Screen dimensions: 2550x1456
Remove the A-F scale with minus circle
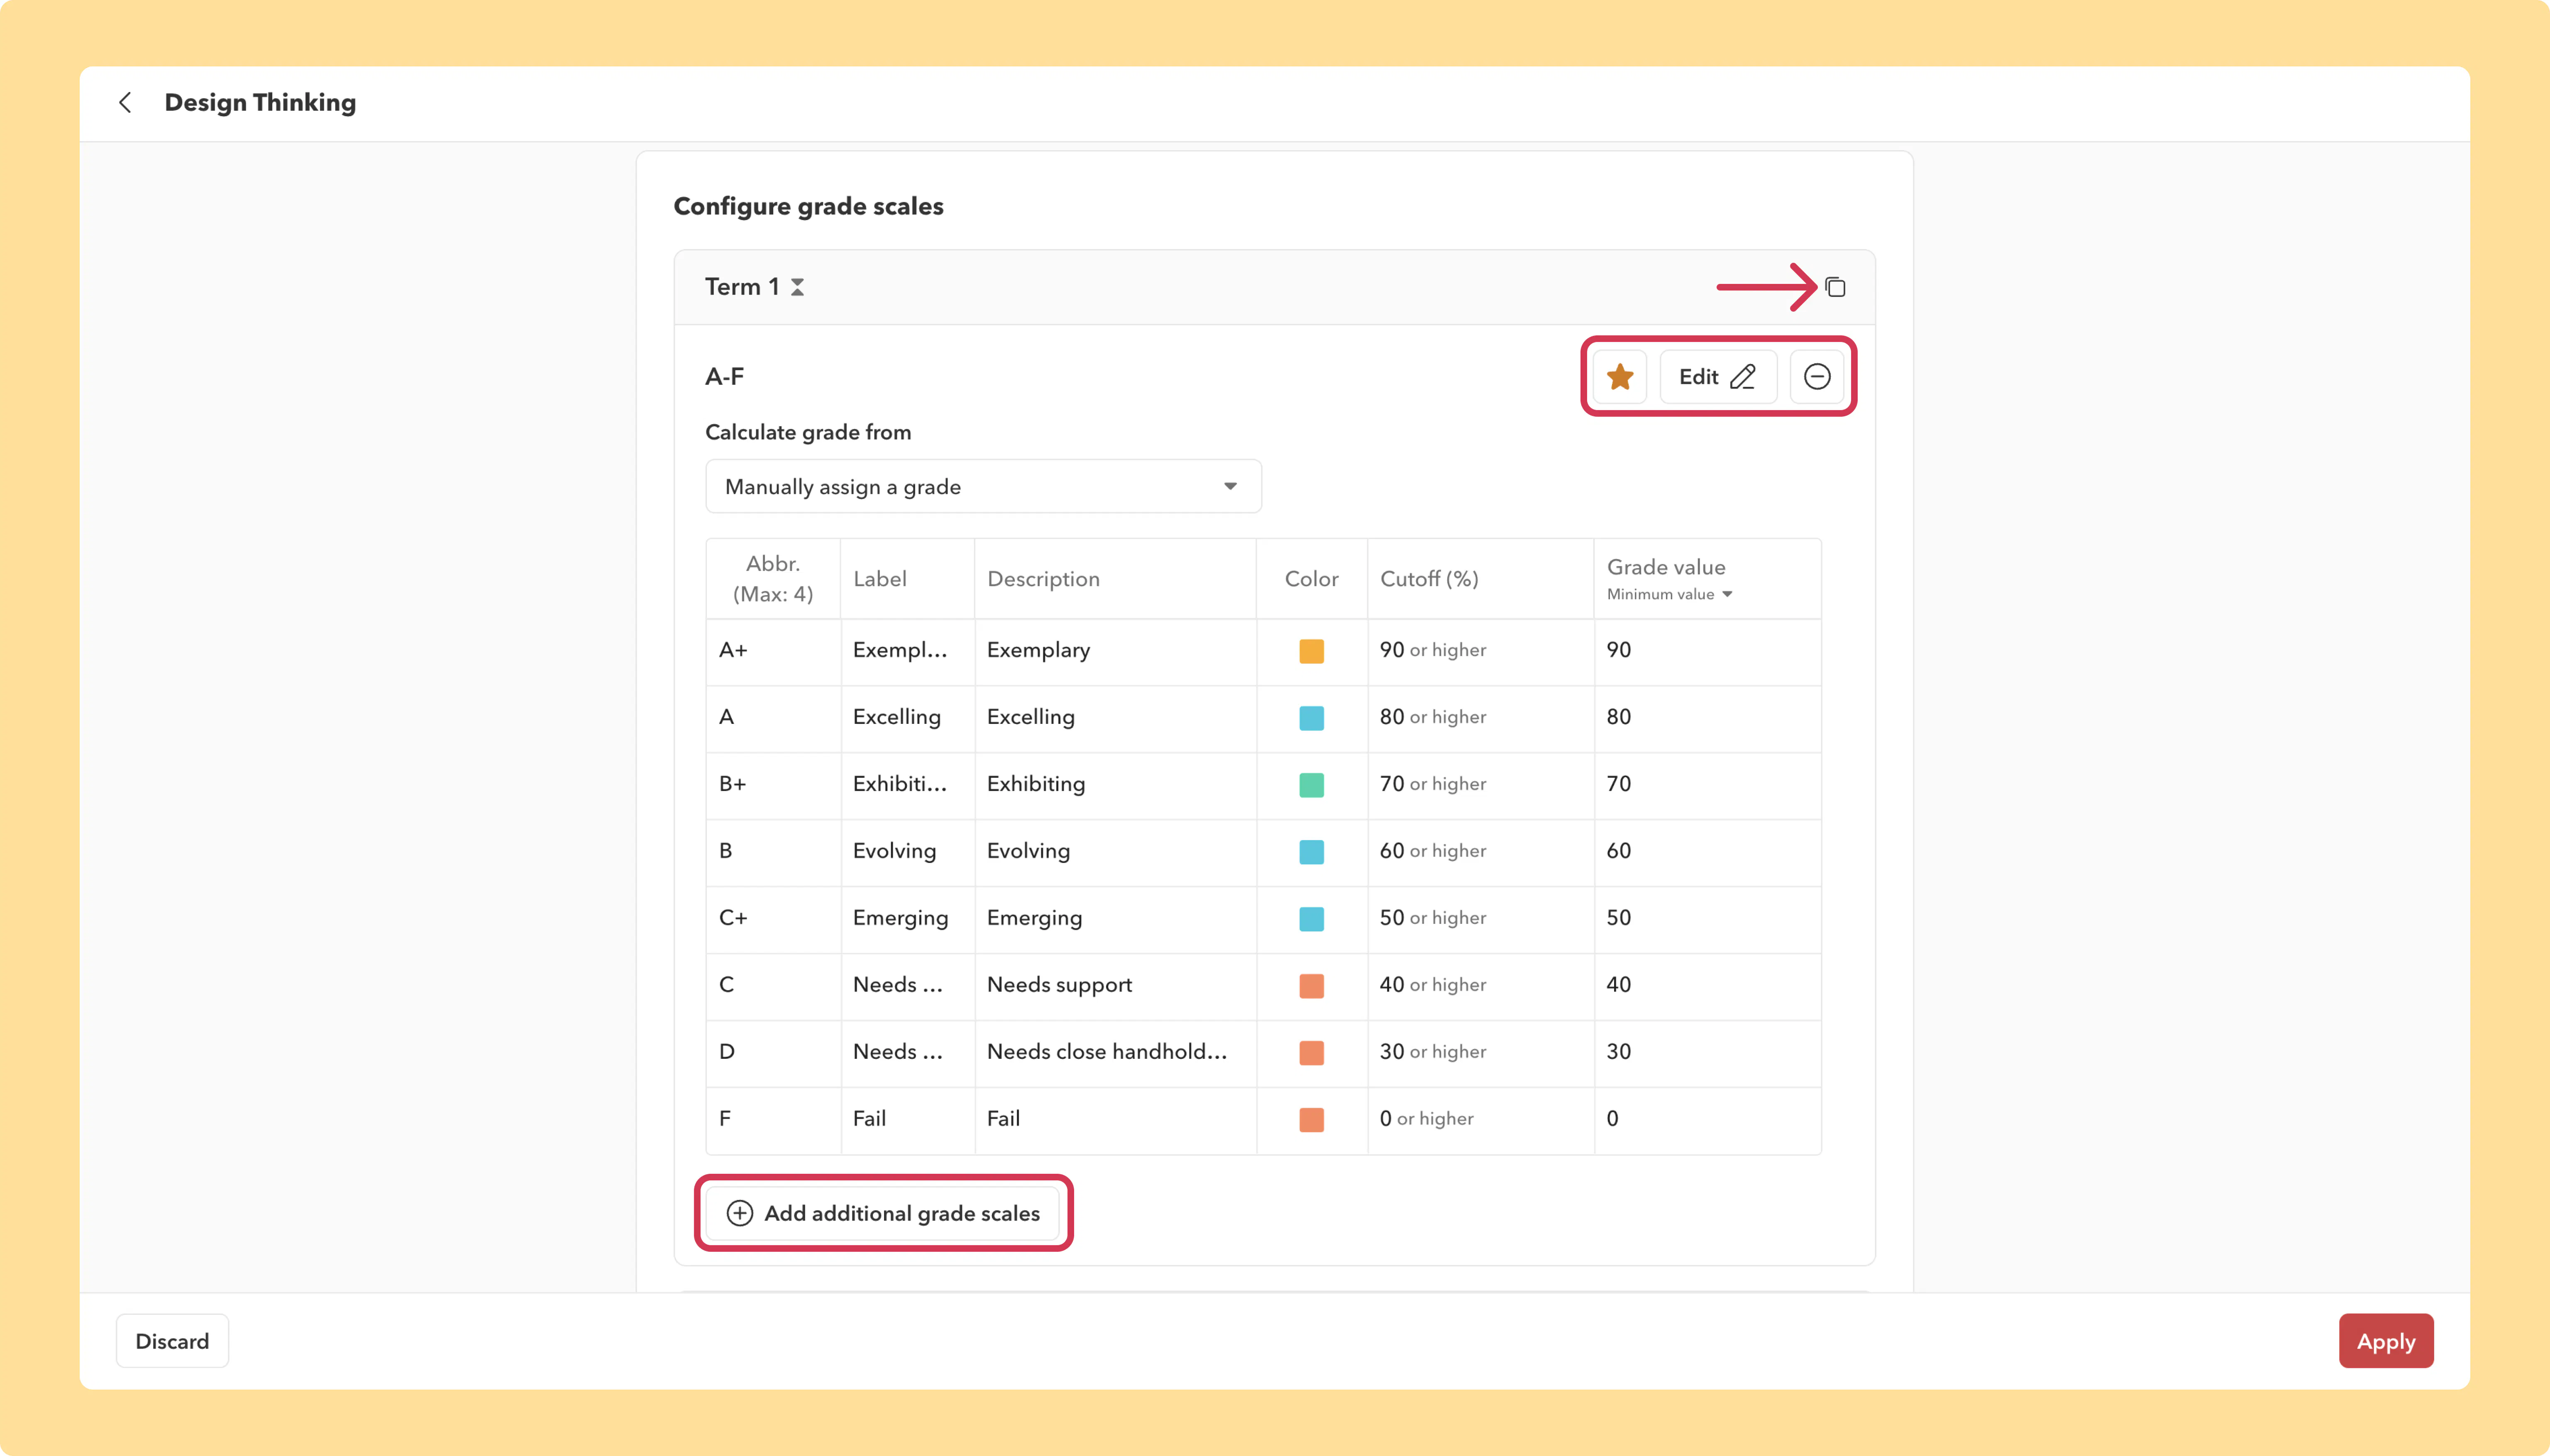click(1817, 377)
